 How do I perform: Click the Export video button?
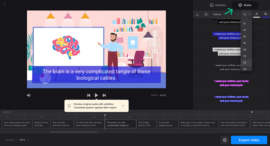pos(249,140)
